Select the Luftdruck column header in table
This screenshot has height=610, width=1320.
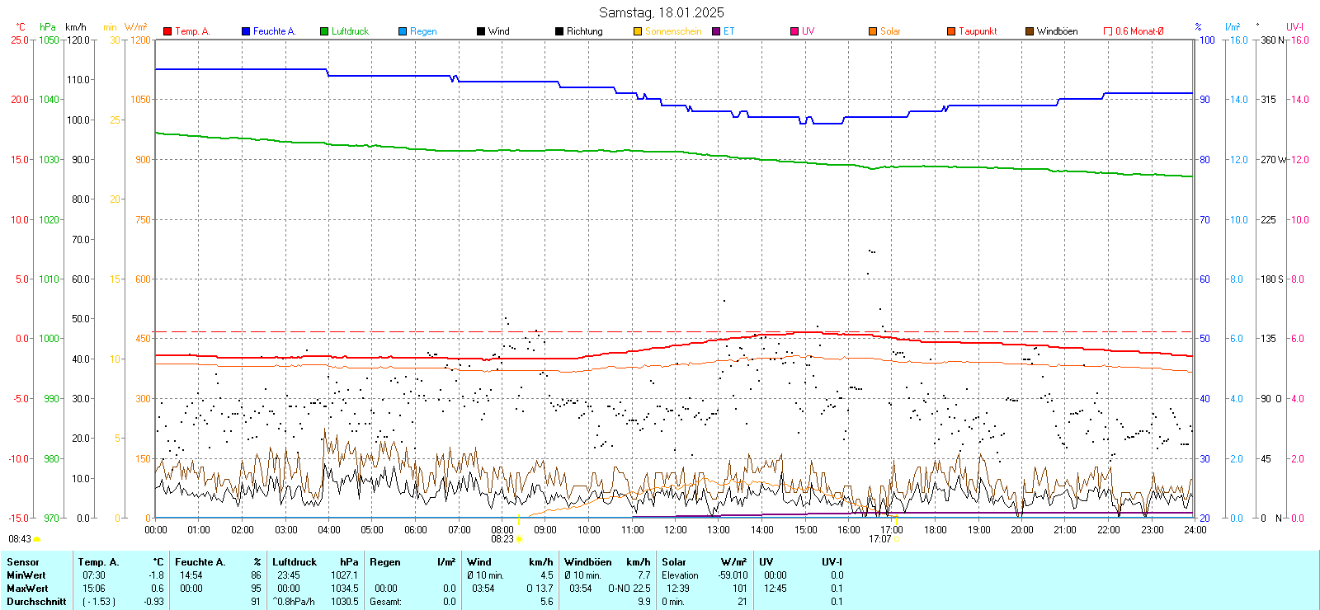point(295,562)
